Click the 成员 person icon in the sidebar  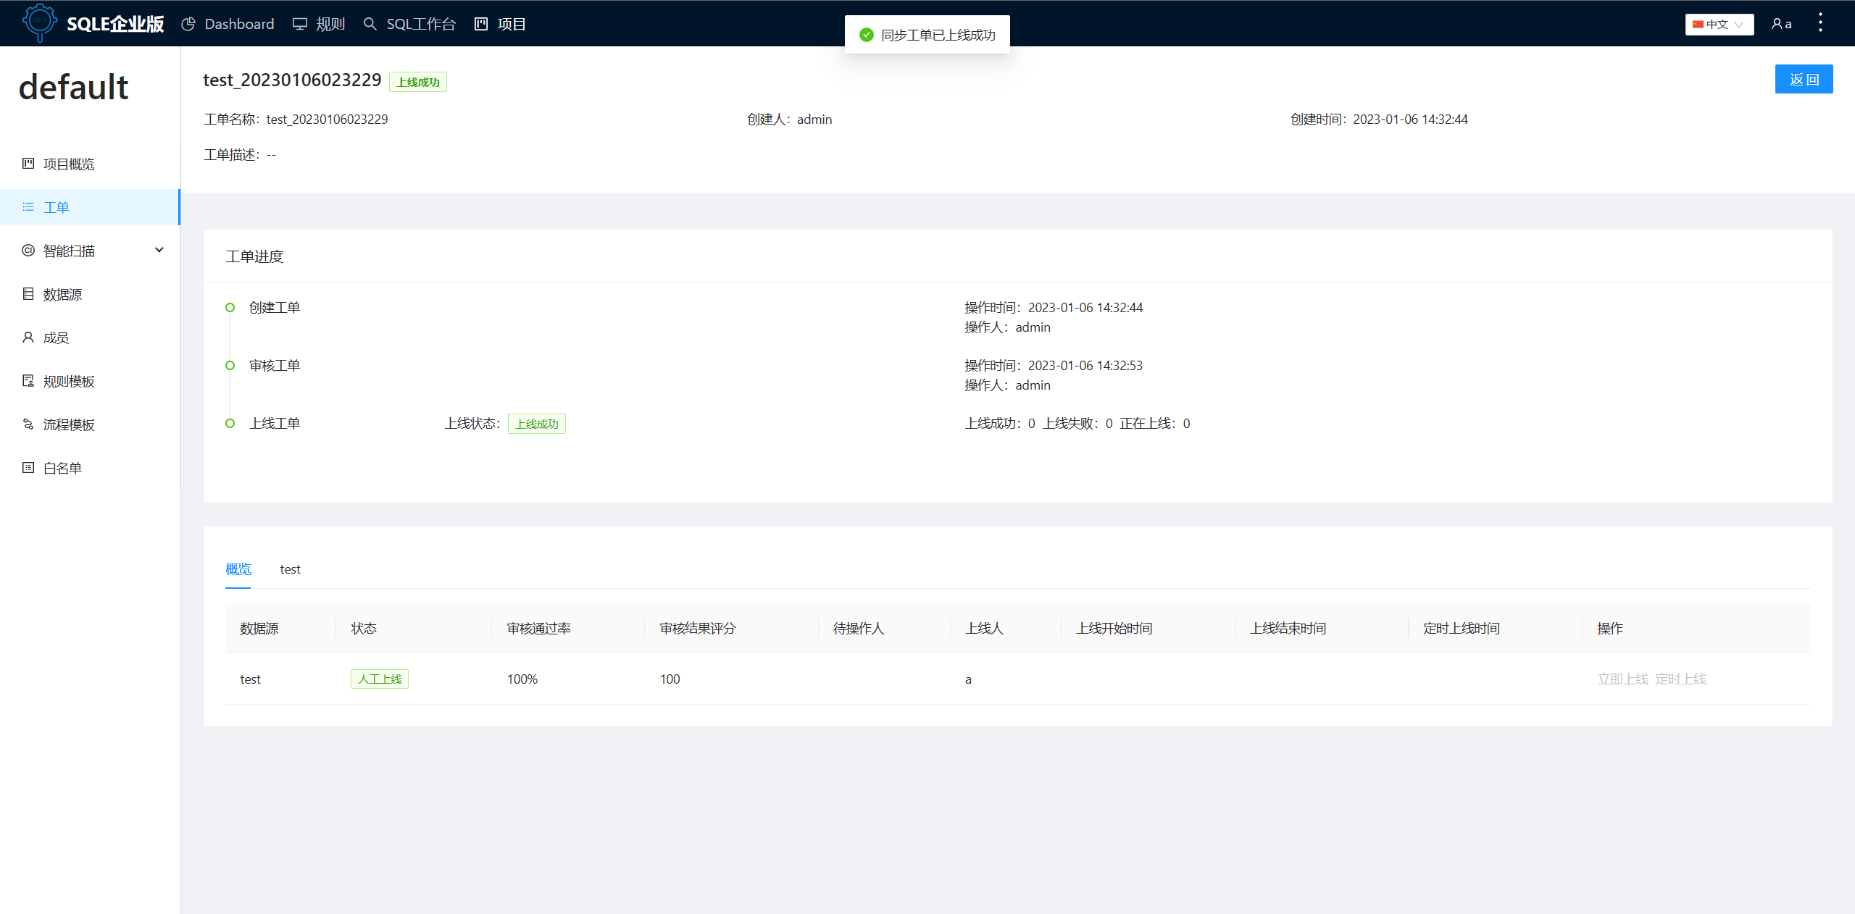point(28,337)
